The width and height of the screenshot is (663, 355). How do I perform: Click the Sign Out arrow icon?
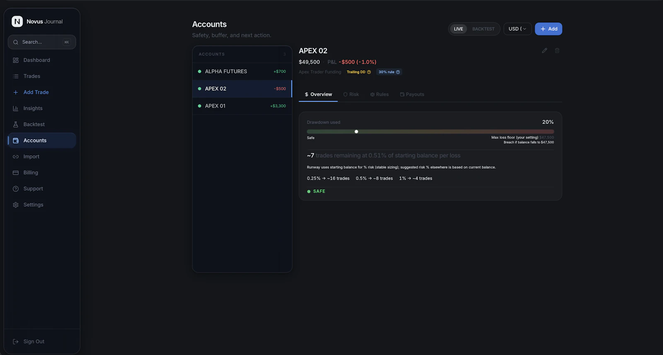tap(16, 342)
